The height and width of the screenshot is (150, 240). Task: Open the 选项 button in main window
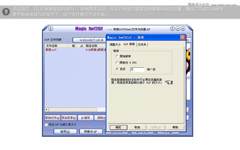pos(65,132)
